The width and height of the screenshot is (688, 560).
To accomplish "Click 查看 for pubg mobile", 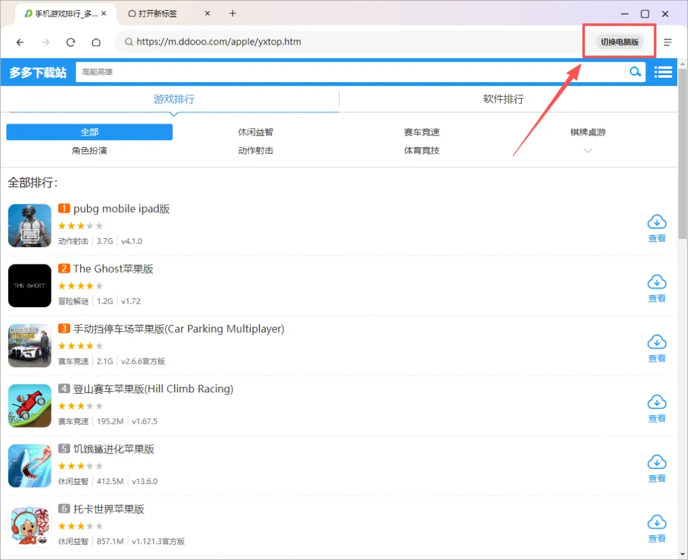I will coord(657,238).
